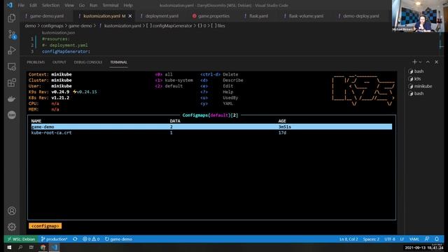448x252 pixels.
Task: Click the production branch indicator
Action: 54,239
